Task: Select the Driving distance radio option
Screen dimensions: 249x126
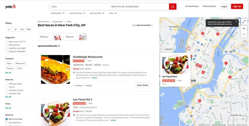Action: (7, 122)
